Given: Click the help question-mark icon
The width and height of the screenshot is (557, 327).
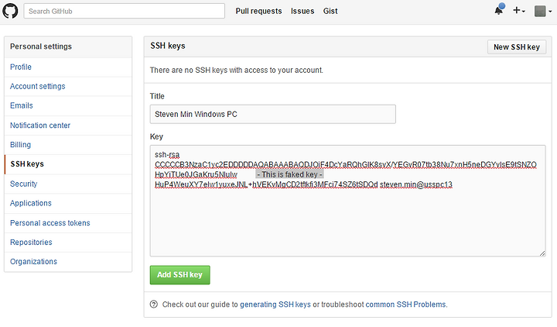Looking at the screenshot, I should click(x=153, y=305).
